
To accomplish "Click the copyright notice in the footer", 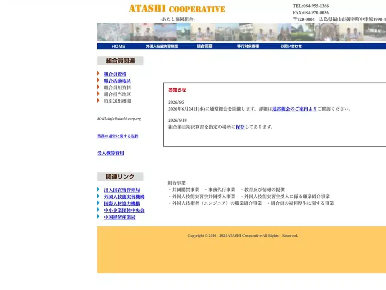I will 243,236.
